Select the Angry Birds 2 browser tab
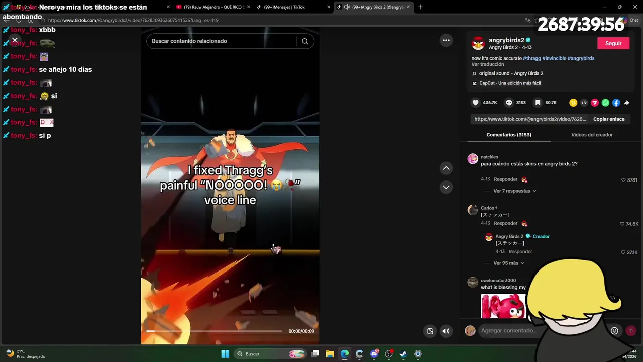Screen dimensions: 643x362 (373, 7)
